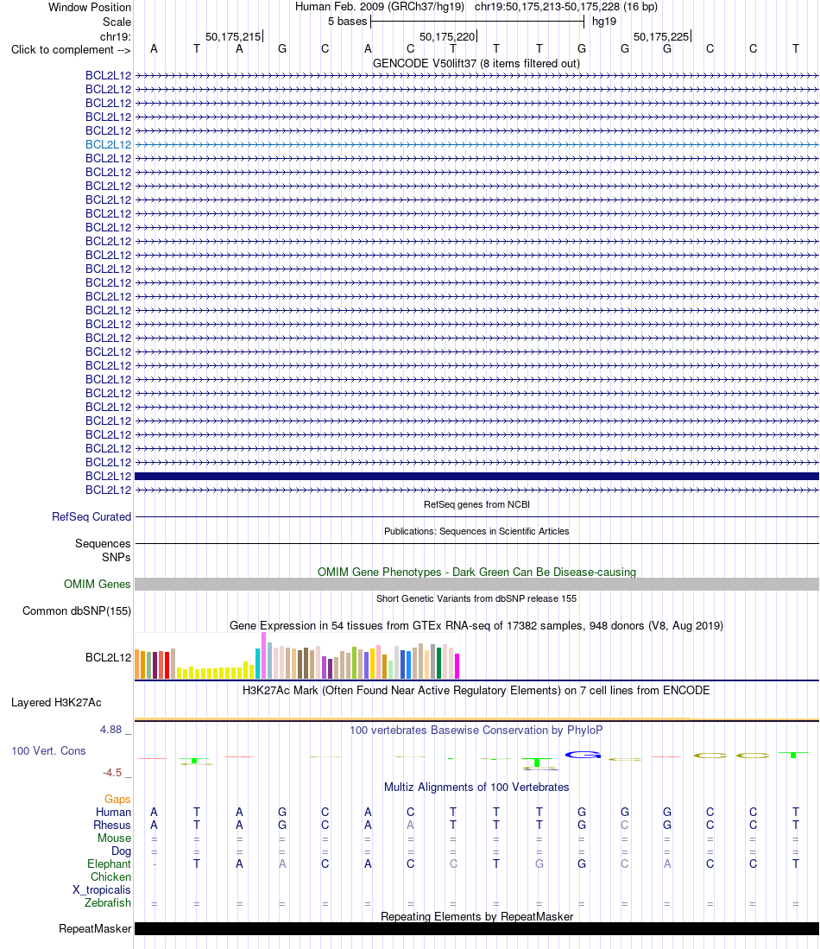Click the 'Common dbSNP(155)' track label
Viewport: 820px width, 949px height.
pyautogui.click(x=77, y=611)
